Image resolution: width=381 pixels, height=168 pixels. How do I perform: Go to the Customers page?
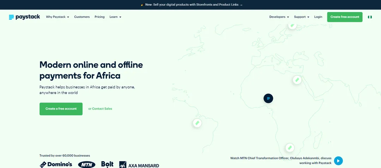pos(82,17)
